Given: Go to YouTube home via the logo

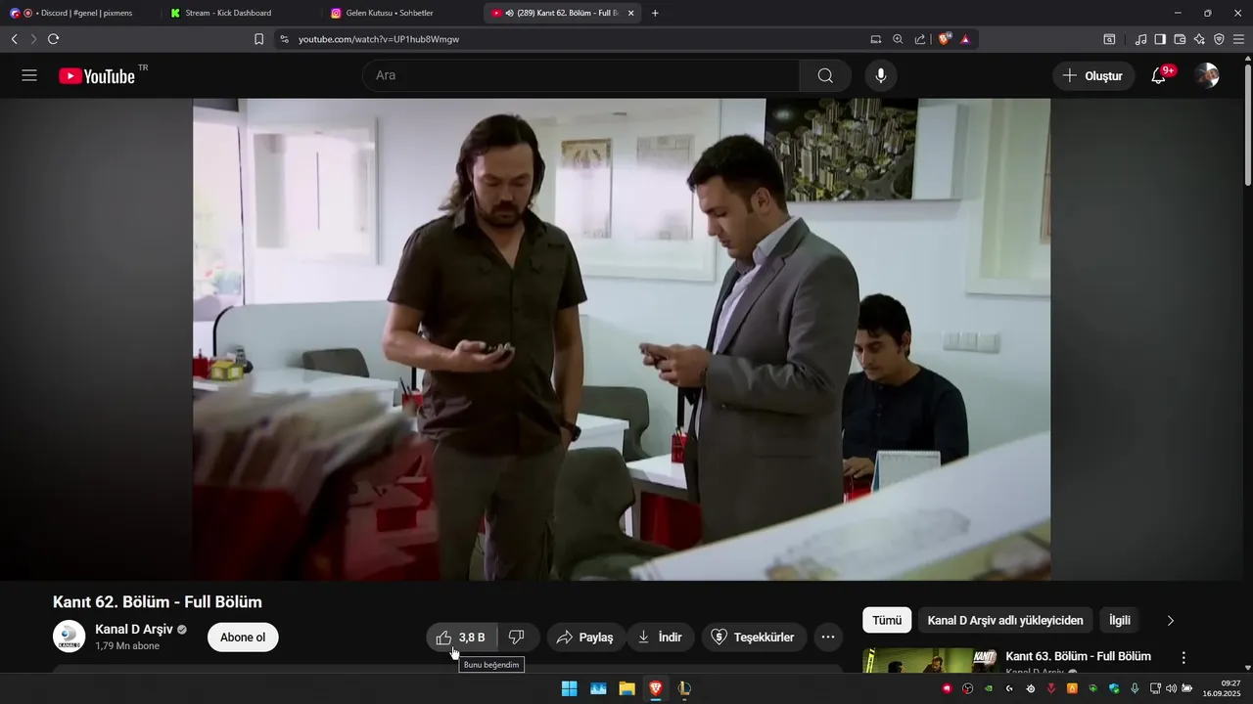Looking at the screenshot, I should pyautogui.click(x=96, y=76).
